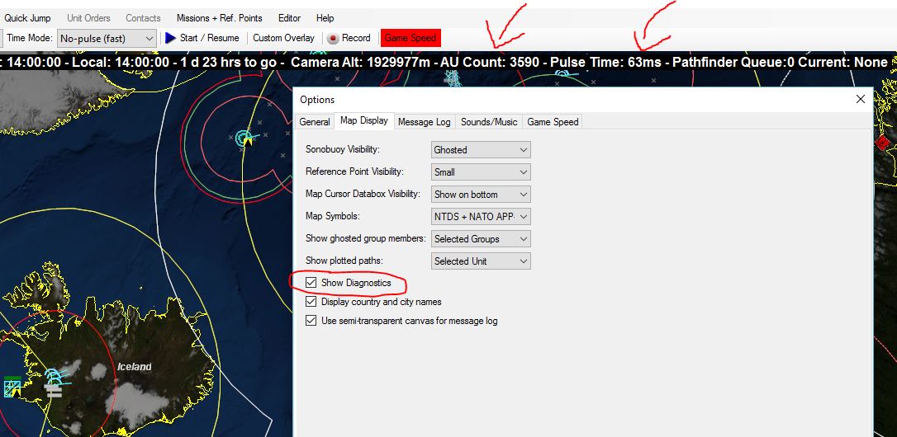Screen dimensions: 897x437
Task: Select the red diamond contact icon
Action: (x=881, y=142)
